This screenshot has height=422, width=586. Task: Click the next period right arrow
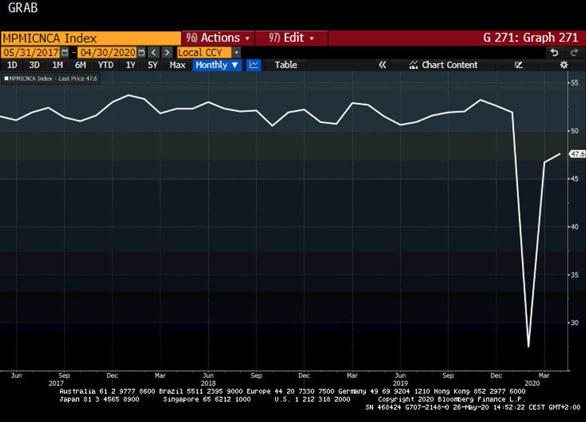point(167,53)
